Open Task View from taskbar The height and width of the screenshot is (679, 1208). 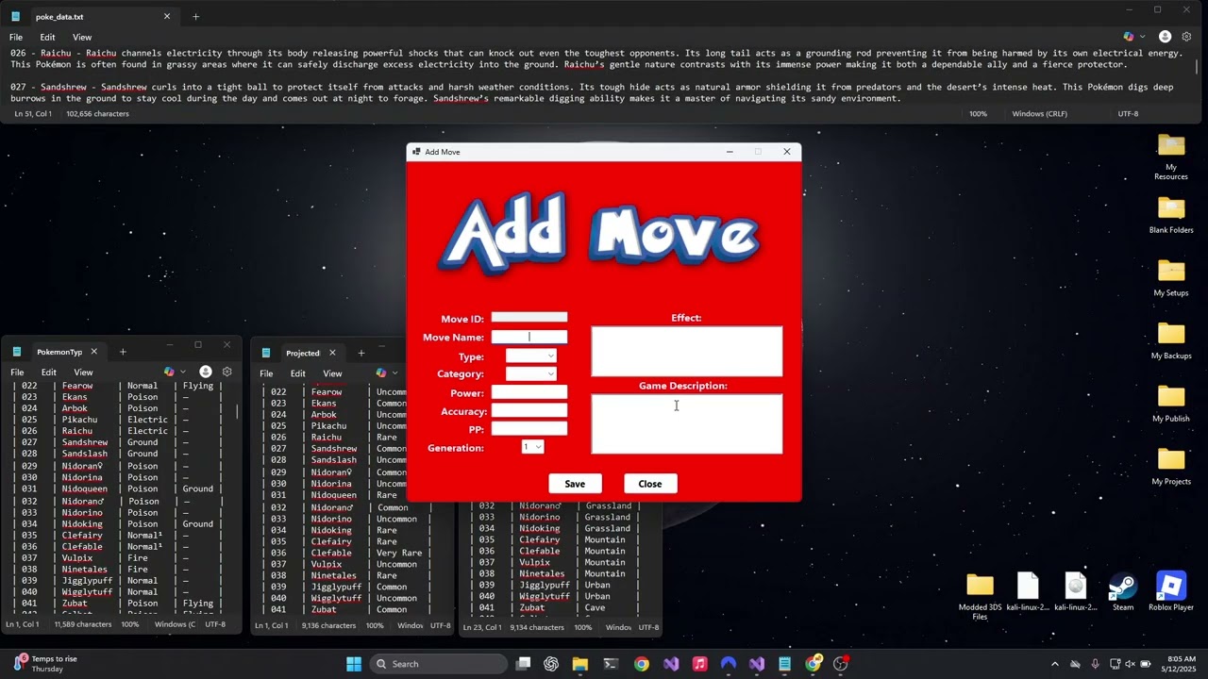tap(523, 664)
